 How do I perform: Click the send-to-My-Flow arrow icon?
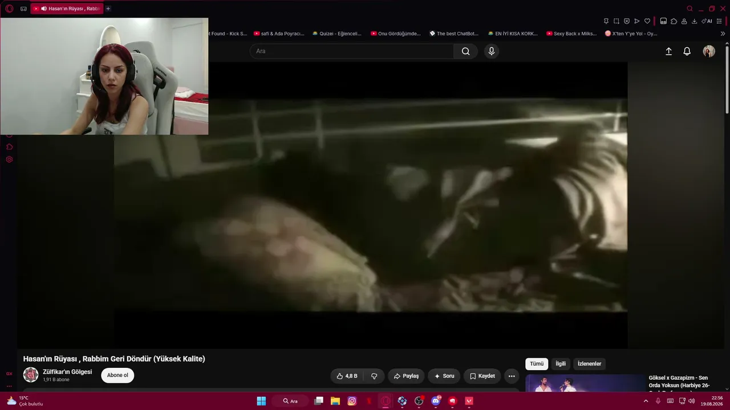tap(637, 21)
